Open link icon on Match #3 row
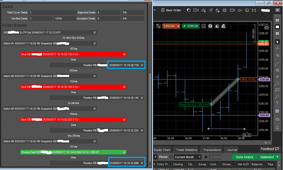This screenshot has height=170, width=283. [95, 109]
